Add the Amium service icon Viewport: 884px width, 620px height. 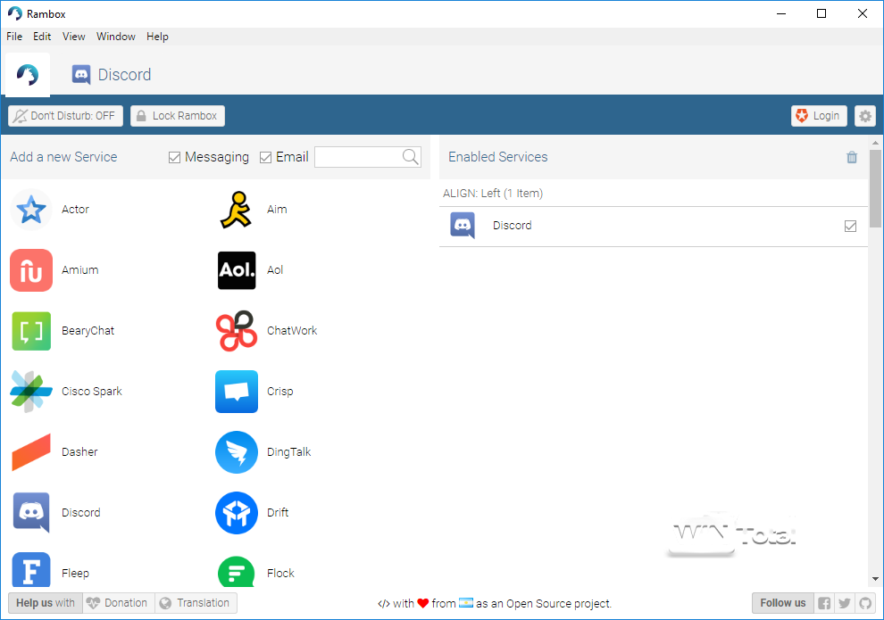click(x=31, y=270)
